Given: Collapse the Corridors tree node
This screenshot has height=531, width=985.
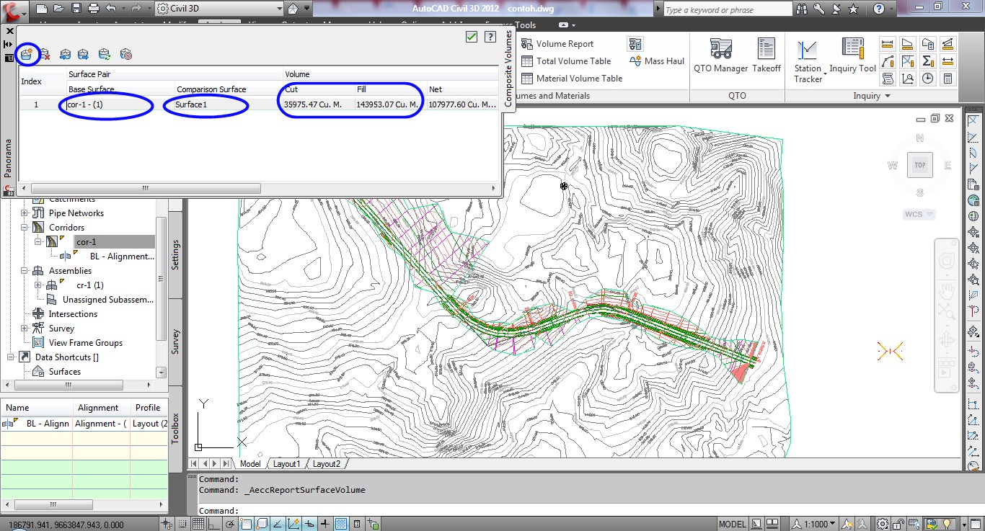Looking at the screenshot, I should pos(25,228).
